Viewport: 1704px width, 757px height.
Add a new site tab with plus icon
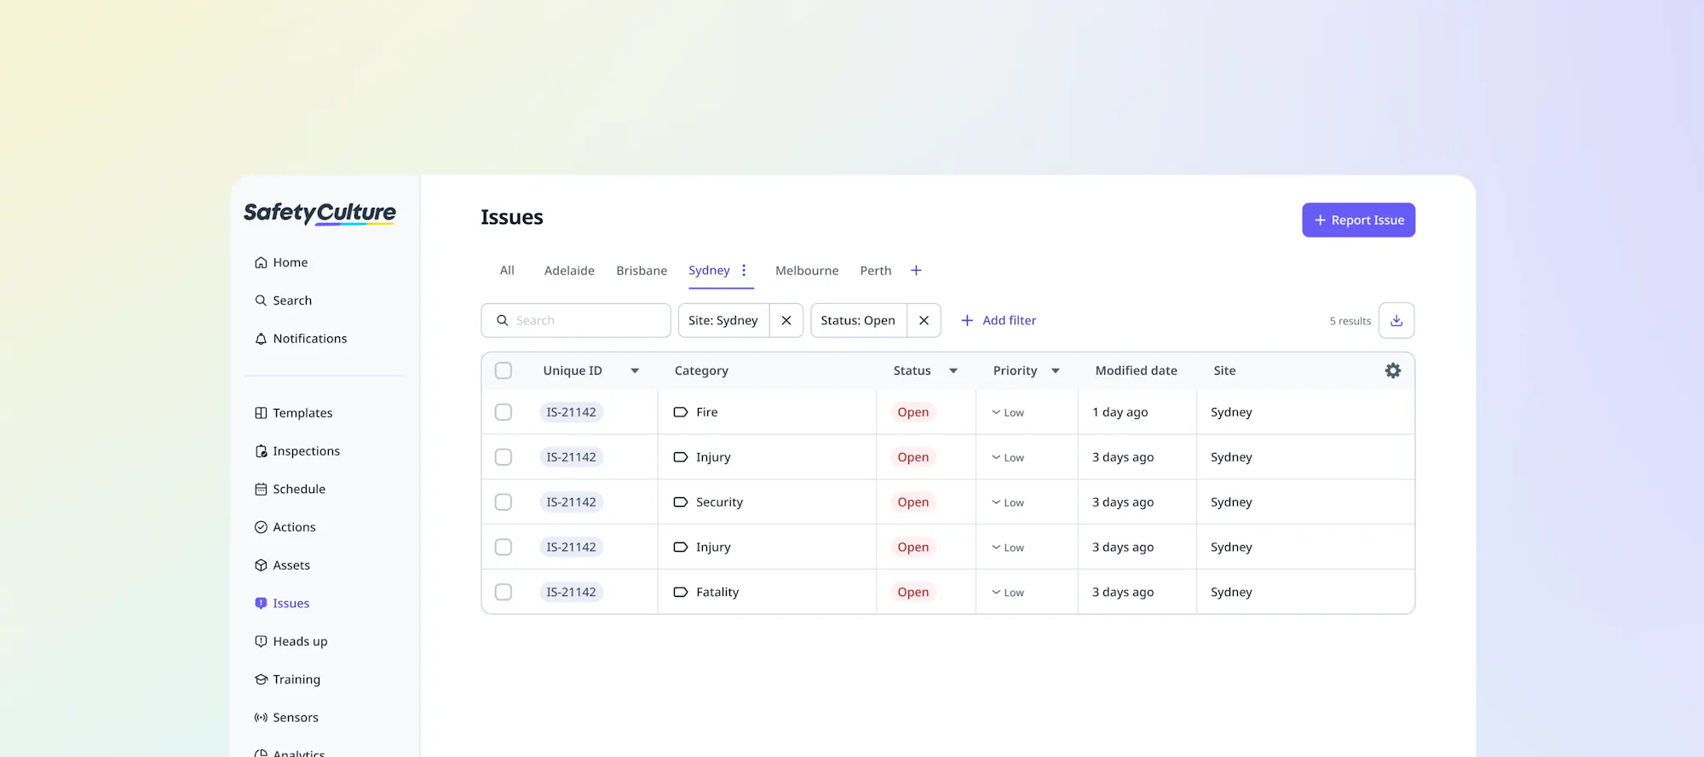coord(916,270)
